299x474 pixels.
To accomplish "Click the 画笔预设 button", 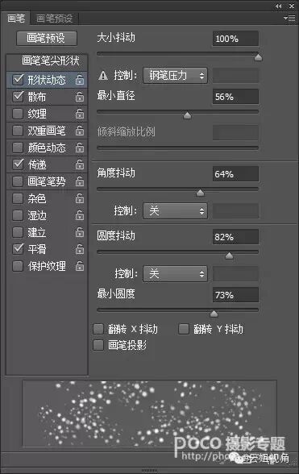I will [47, 39].
